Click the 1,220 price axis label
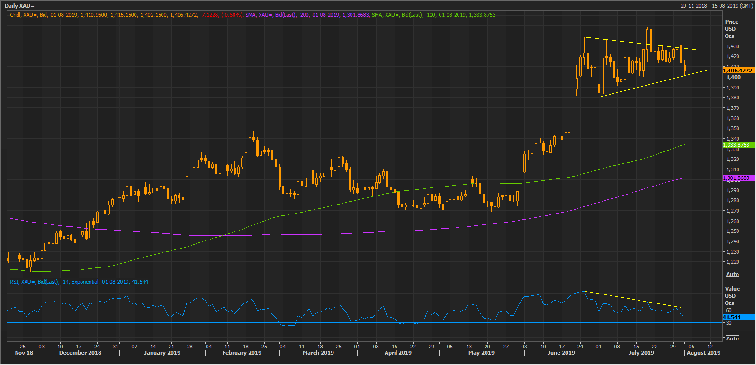The image size is (756, 365). pos(732,262)
